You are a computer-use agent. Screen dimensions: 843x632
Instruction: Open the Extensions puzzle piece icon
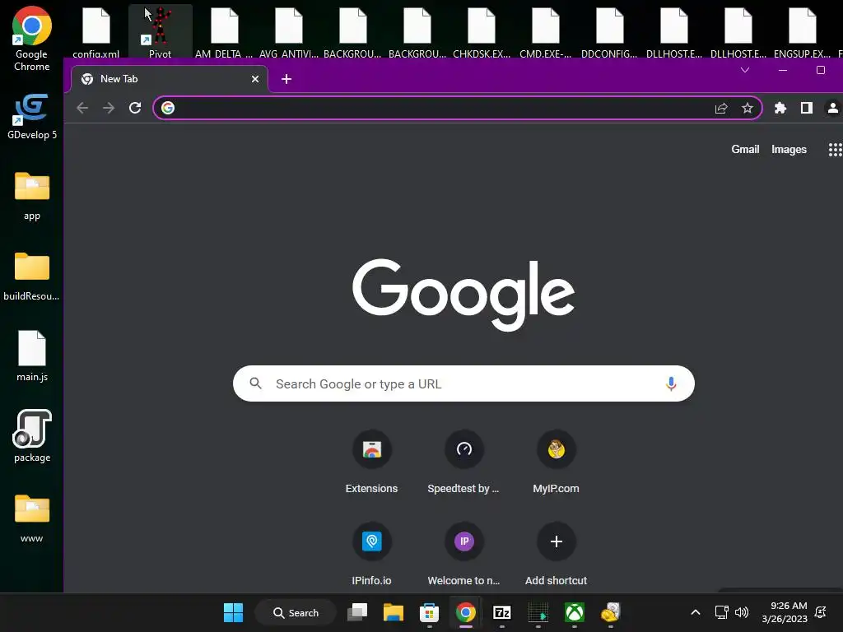coord(780,108)
